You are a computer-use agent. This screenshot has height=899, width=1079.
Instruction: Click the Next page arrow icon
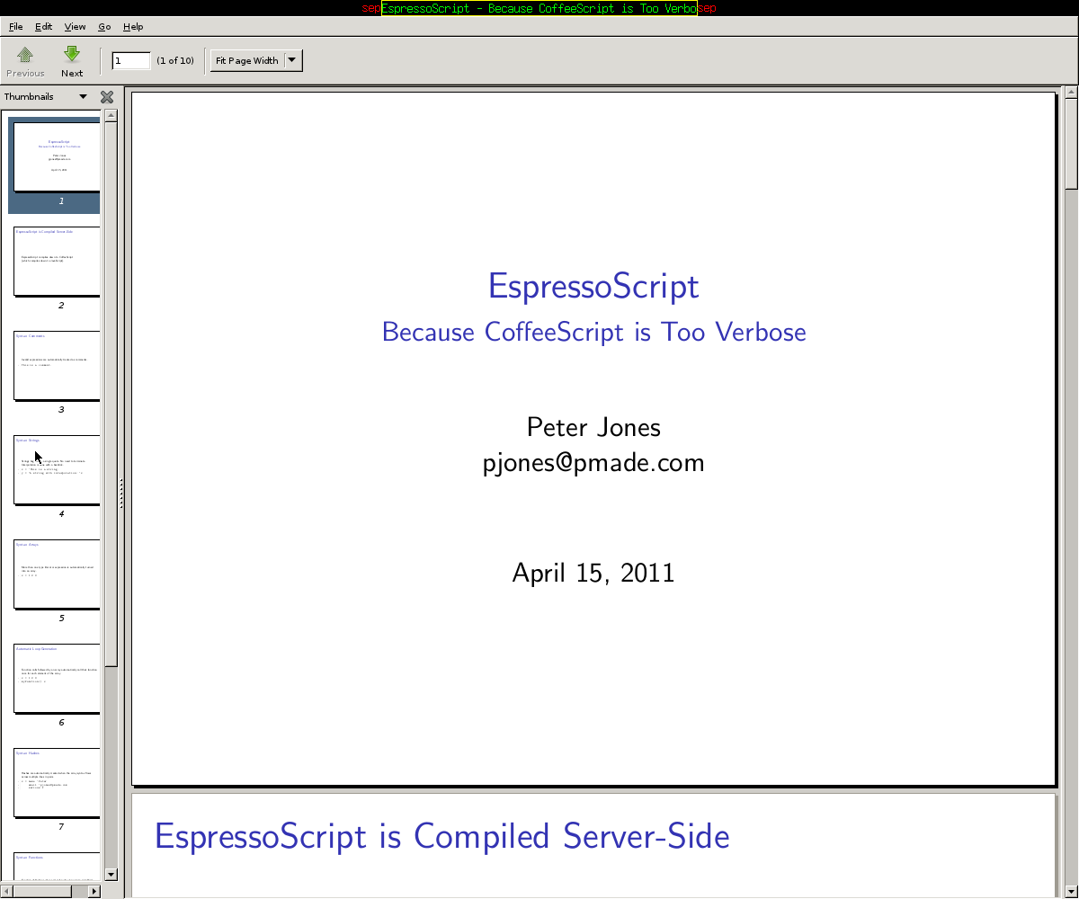(x=72, y=55)
